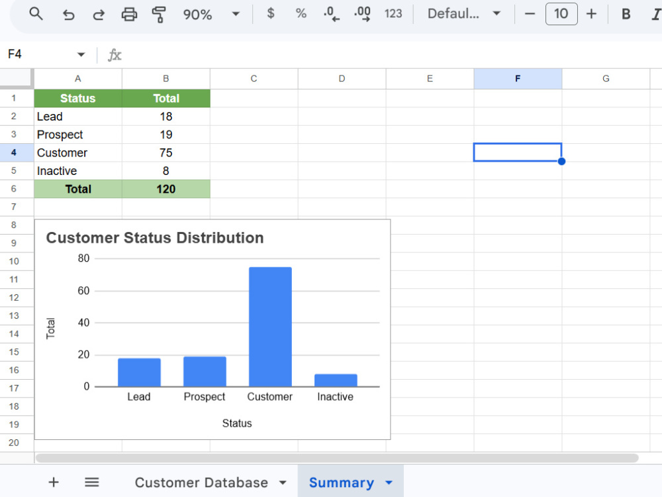Open the Customer Database tab dropdown arrow
Image resolution: width=662 pixels, height=497 pixels.
pos(283,482)
